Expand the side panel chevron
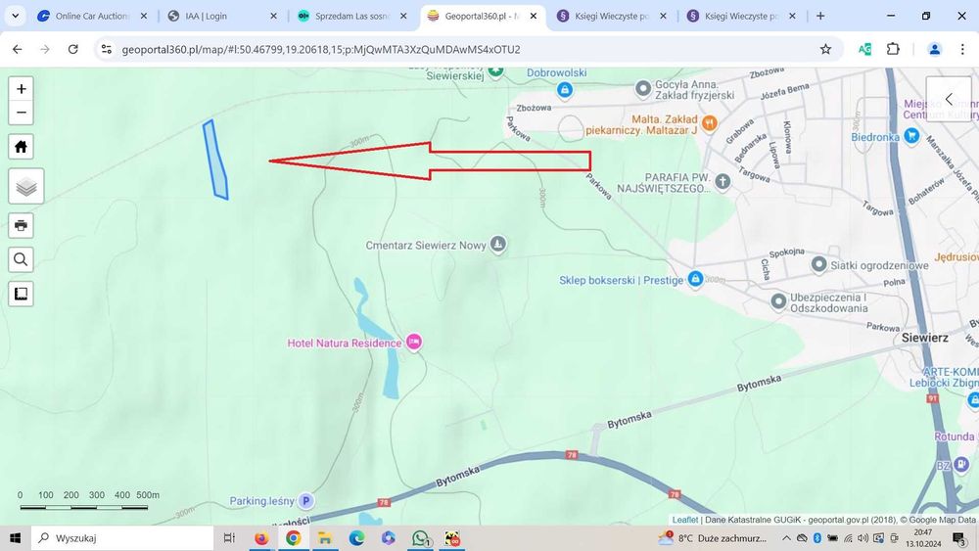This screenshot has width=979, height=551. (x=949, y=99)
